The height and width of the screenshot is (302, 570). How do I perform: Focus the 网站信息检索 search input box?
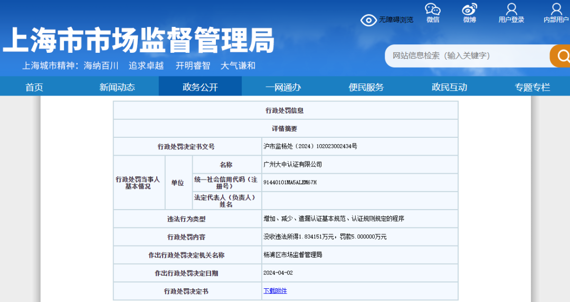click(467, 55)
